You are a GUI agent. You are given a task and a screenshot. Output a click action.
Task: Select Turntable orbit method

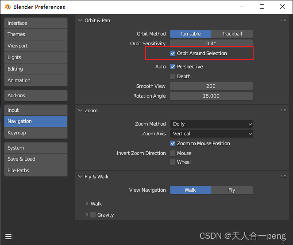click(x=190, y=34)
